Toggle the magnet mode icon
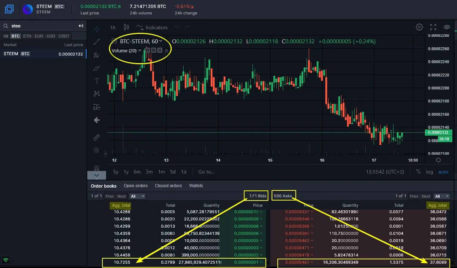 point(97,167)
